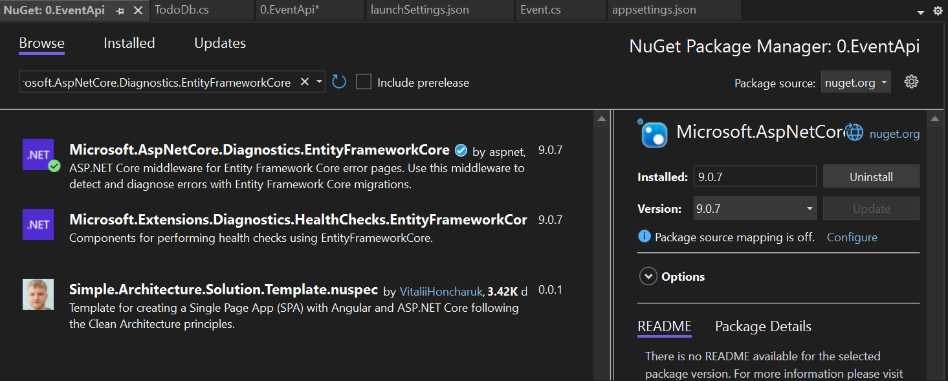Open the VitaliiHoncharuk author link
Screen dimensions: 948x381
442,291
